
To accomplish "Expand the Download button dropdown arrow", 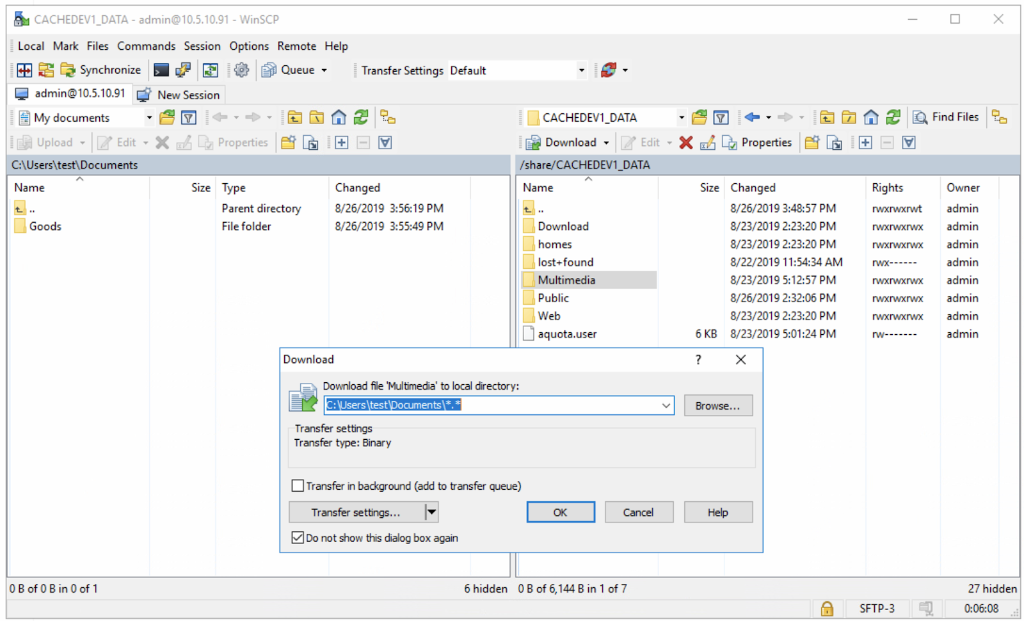I will (606, 142).
